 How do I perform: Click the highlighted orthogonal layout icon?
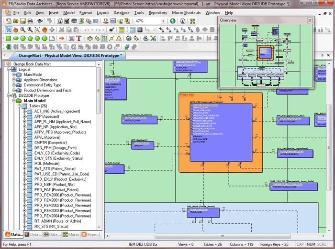tap(104, 38)
